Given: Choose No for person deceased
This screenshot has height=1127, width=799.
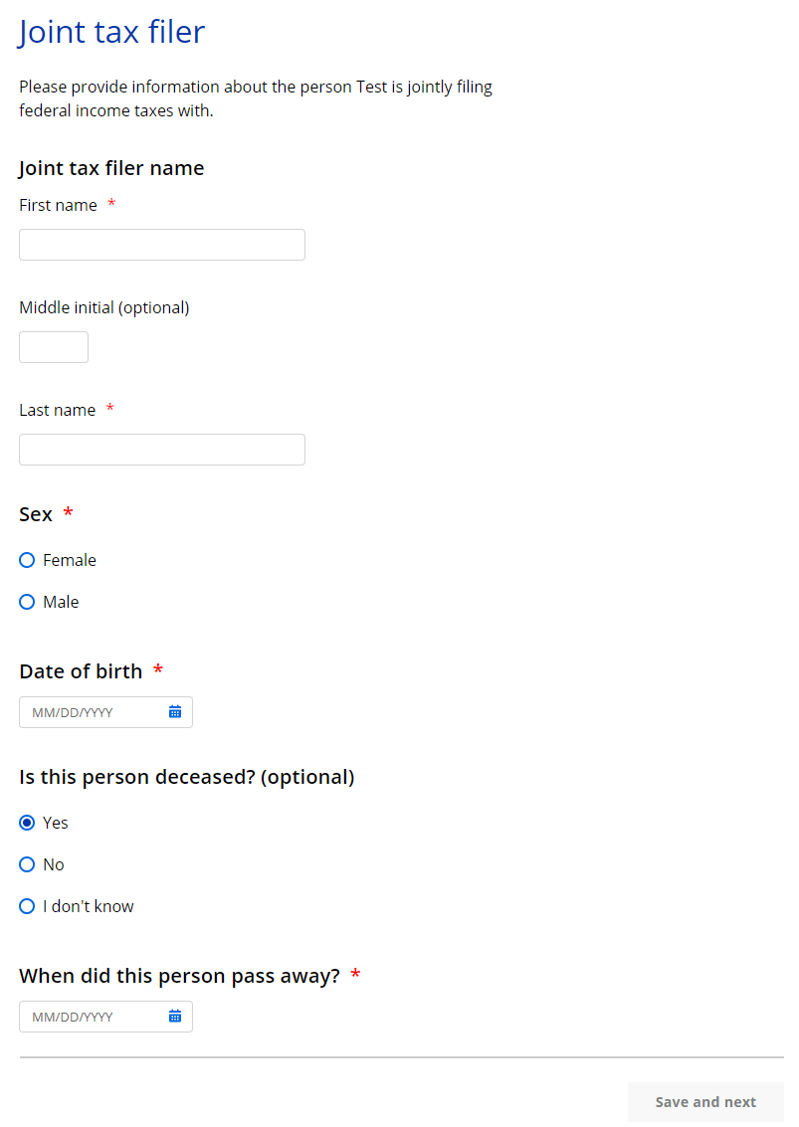Looking at the screenshot, I should [28, 865].
